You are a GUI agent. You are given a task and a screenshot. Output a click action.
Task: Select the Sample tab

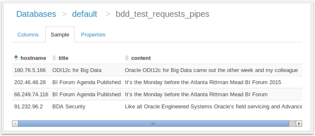tap(60, 35)
